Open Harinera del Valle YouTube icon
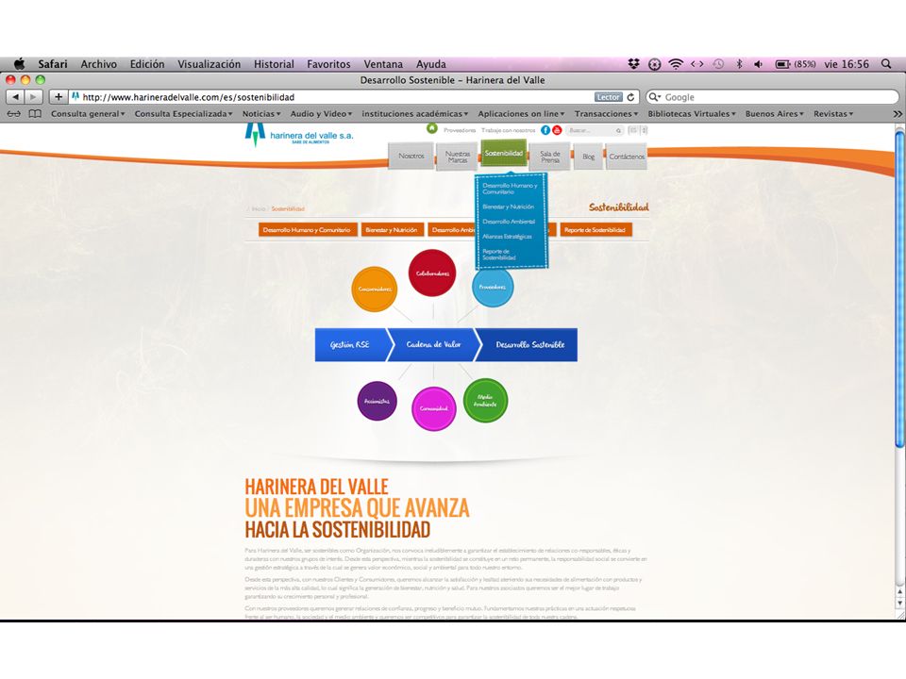The height and width of the screenshot is (679, 906). (557, 130)
